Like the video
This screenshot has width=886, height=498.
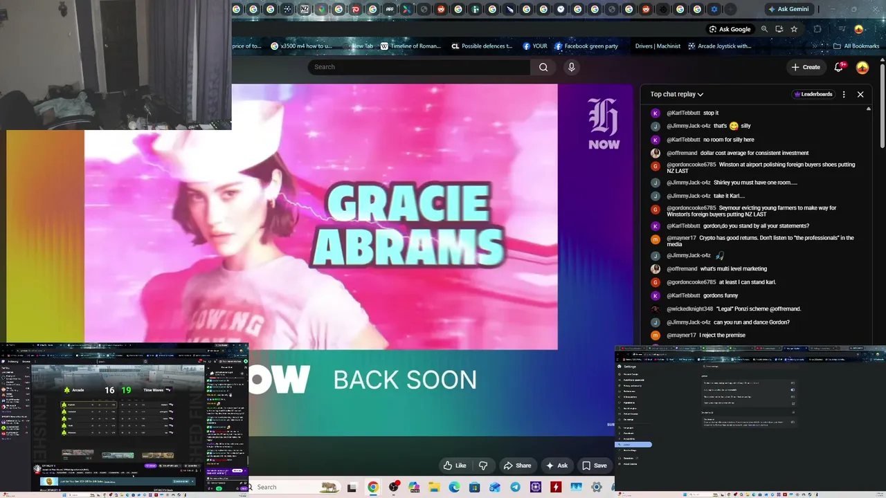455,465
